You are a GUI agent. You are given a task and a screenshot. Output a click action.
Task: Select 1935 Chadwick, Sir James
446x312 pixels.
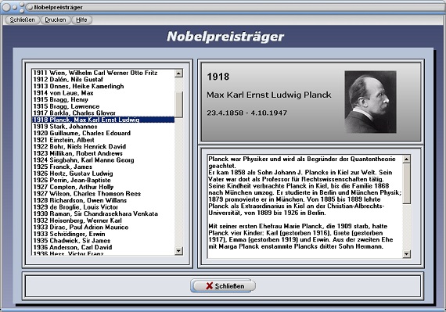[x=103, y=241]
